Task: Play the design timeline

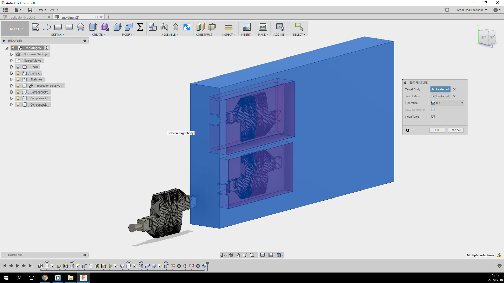Action: [17, 266]
